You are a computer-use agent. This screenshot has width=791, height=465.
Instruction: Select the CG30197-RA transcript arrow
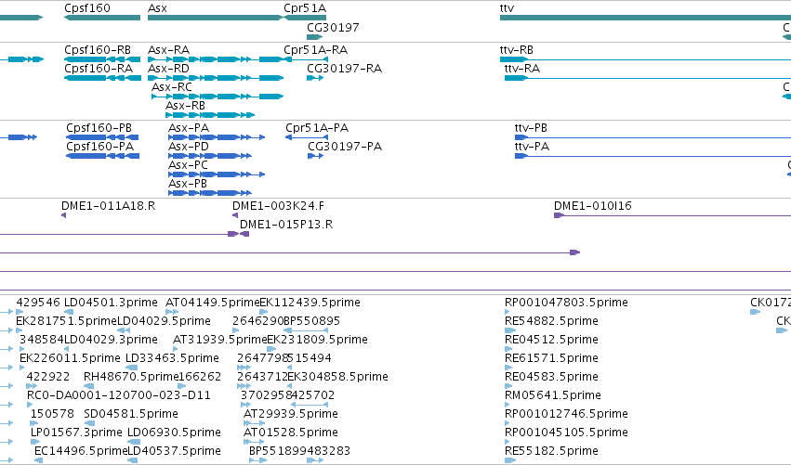click(315, 78)
